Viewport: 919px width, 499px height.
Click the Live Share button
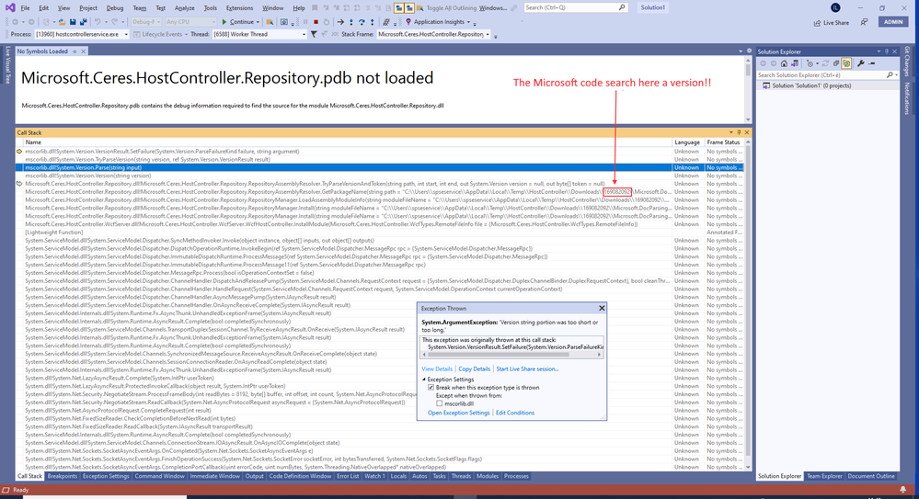coord(831,22)
